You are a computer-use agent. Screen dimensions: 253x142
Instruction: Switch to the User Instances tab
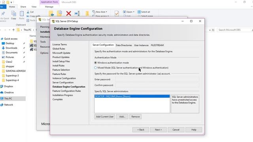pyautogui.click(x=141, y=45)
